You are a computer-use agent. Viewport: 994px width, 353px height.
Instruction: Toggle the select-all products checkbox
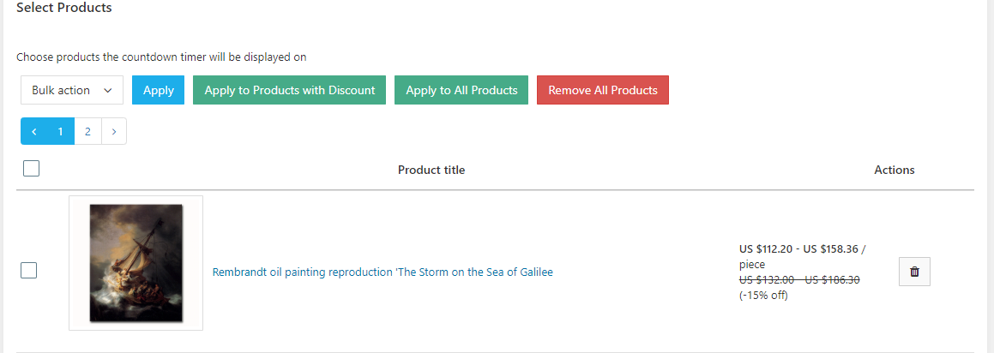click(32, 169)
